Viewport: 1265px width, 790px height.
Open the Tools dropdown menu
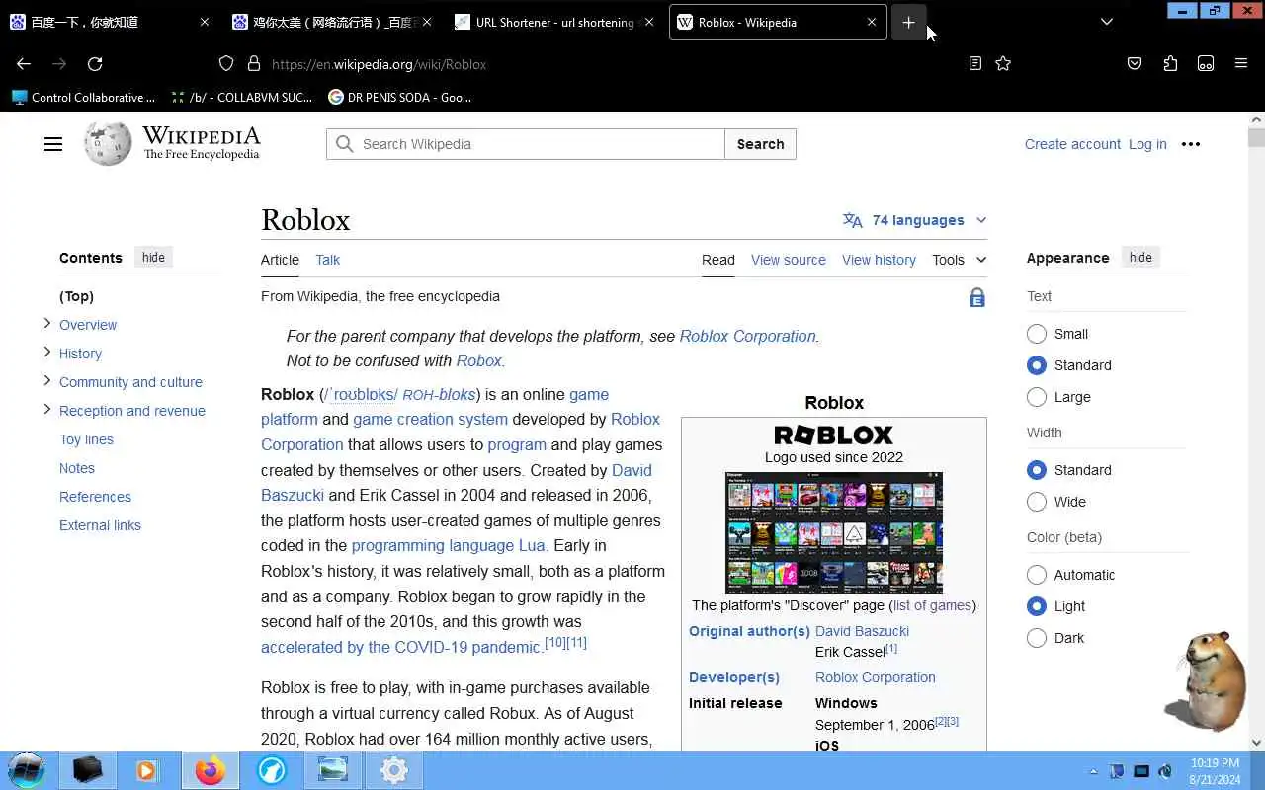point(959,260)
